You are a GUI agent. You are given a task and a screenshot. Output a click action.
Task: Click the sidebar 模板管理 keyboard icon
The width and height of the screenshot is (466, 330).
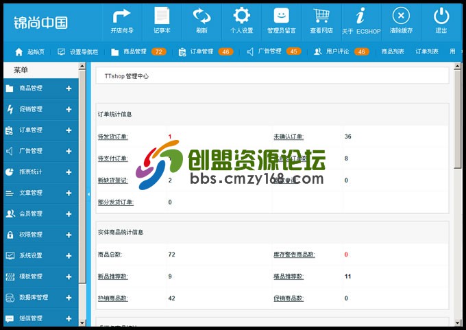10,276
